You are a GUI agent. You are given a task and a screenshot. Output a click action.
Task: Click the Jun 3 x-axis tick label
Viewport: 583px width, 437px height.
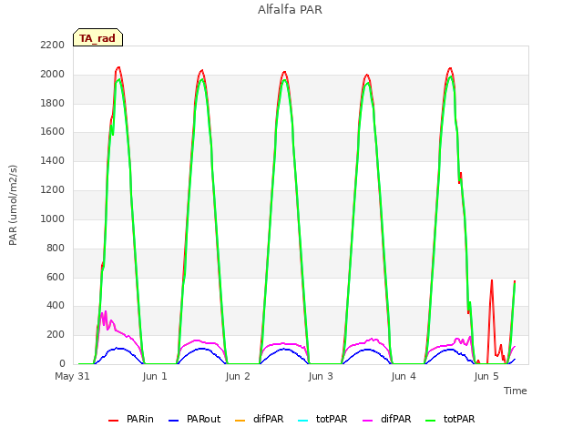(321, 376)
